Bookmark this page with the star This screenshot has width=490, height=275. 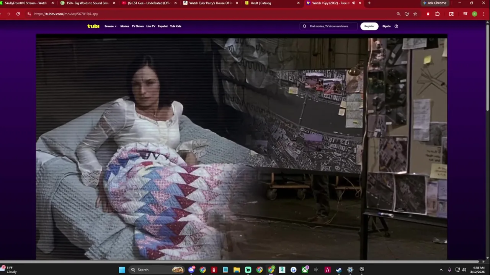pos(415,14)
